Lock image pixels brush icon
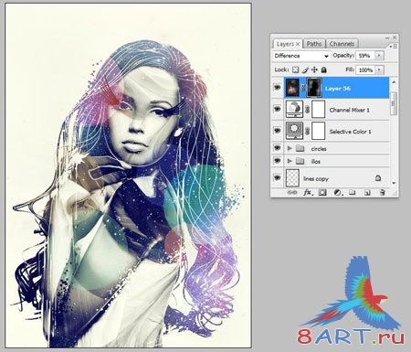This screenshot has height=352, width=411. 305,69
